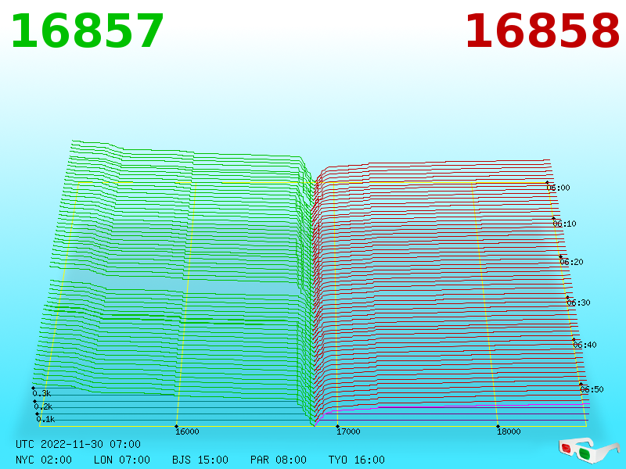Click the 0.2k depth axis label

tap(43, 406)
